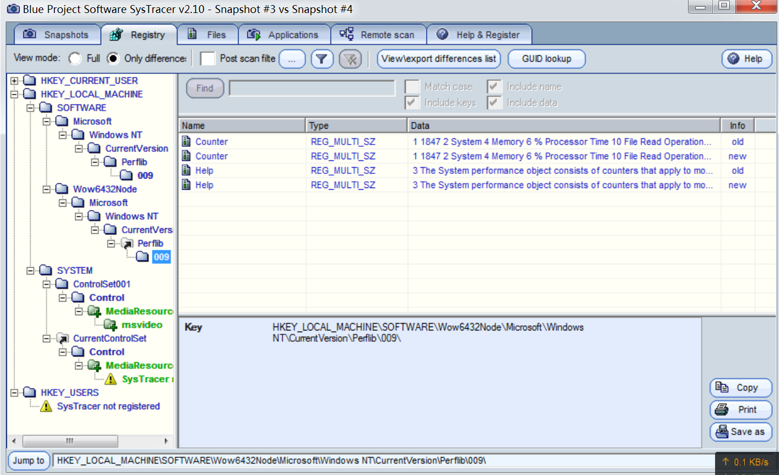
Task: Click the green msvideo added-key icon
Action: (x=110, y=325)
